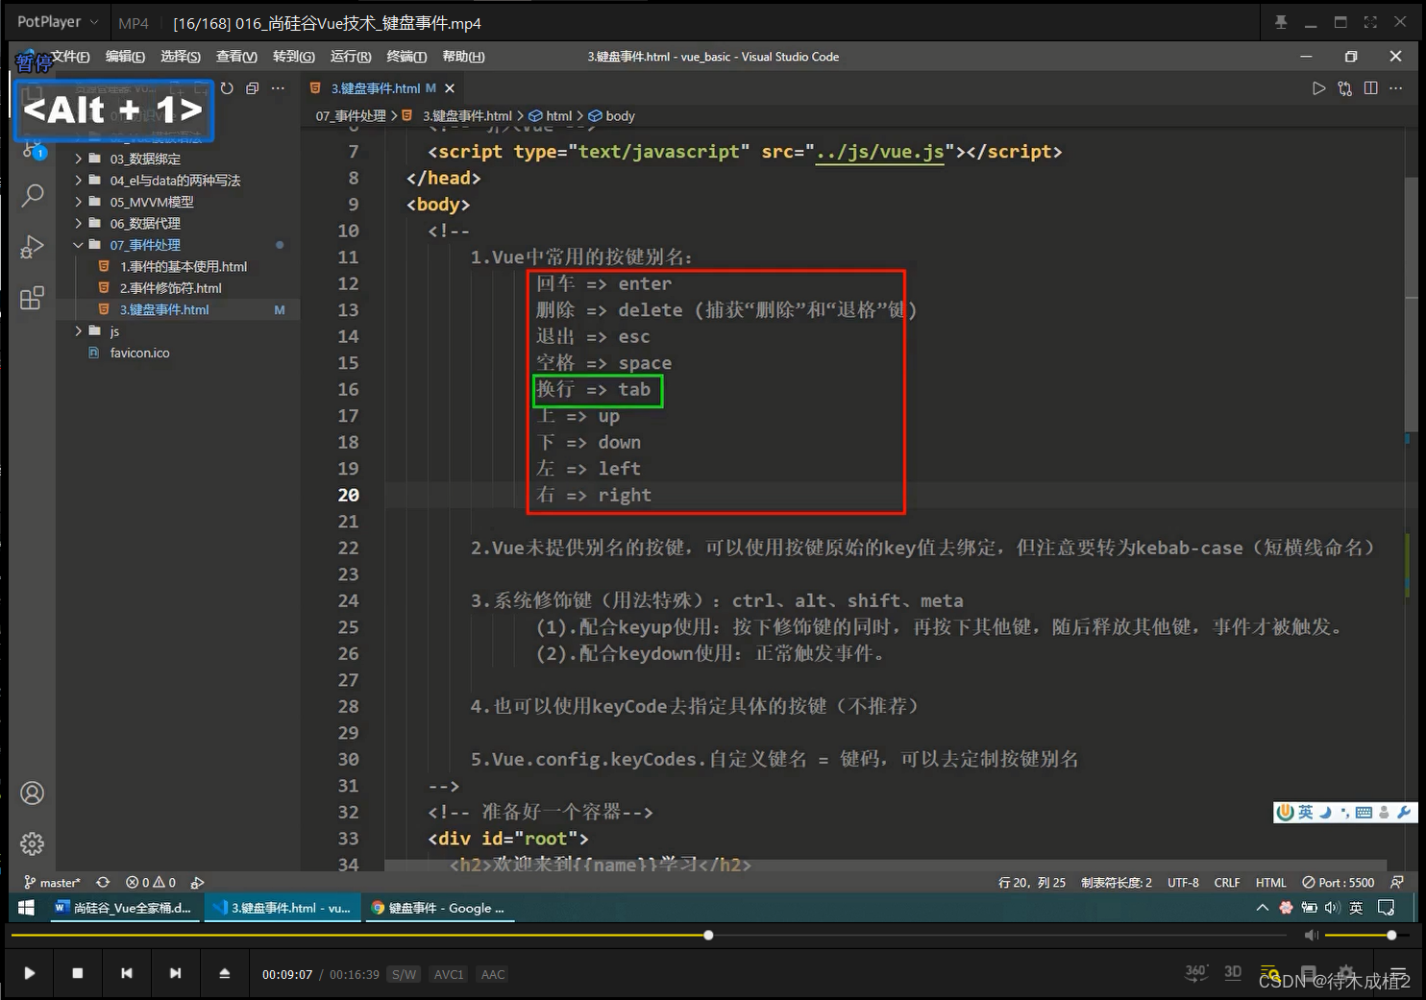Open the PotPlayer main menu dropdown
1426x1000 pixels.
(58, 21)
